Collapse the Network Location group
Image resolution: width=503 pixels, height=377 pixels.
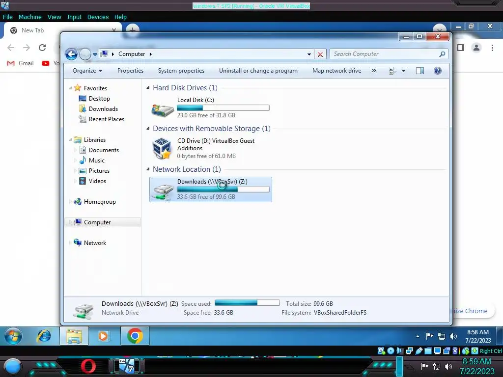(x=148, y=169)
